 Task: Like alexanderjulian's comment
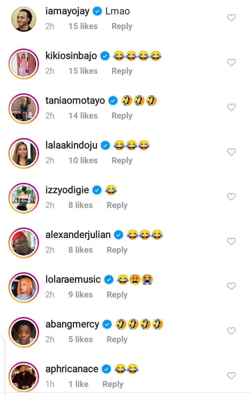231,242
